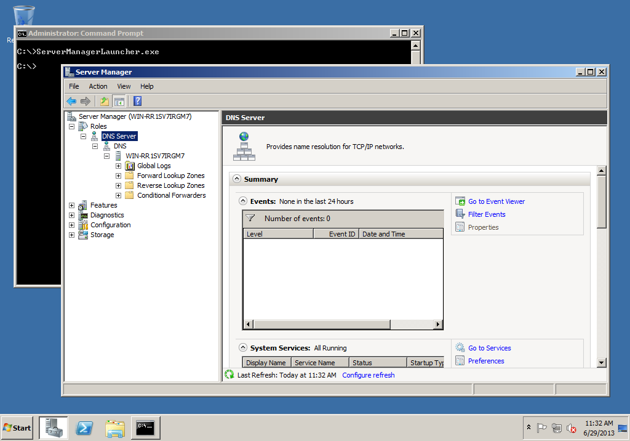This screenshot has width=630, height=441.
Task: Click the filter funnel icon above events
Action: (250, 218)
